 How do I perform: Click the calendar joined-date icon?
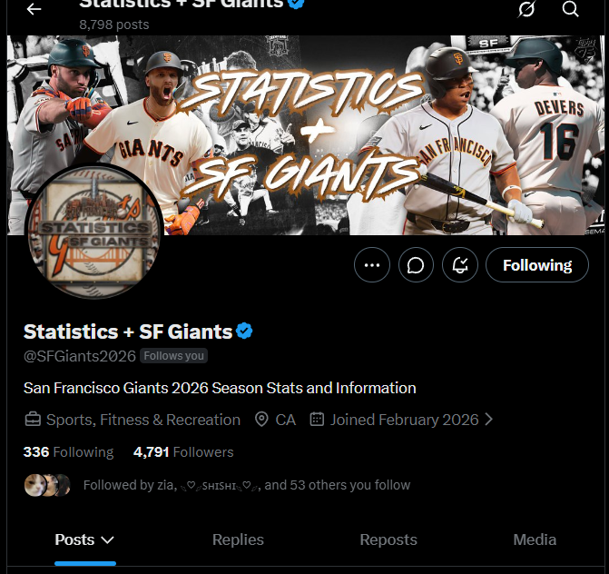click(317, 420)
